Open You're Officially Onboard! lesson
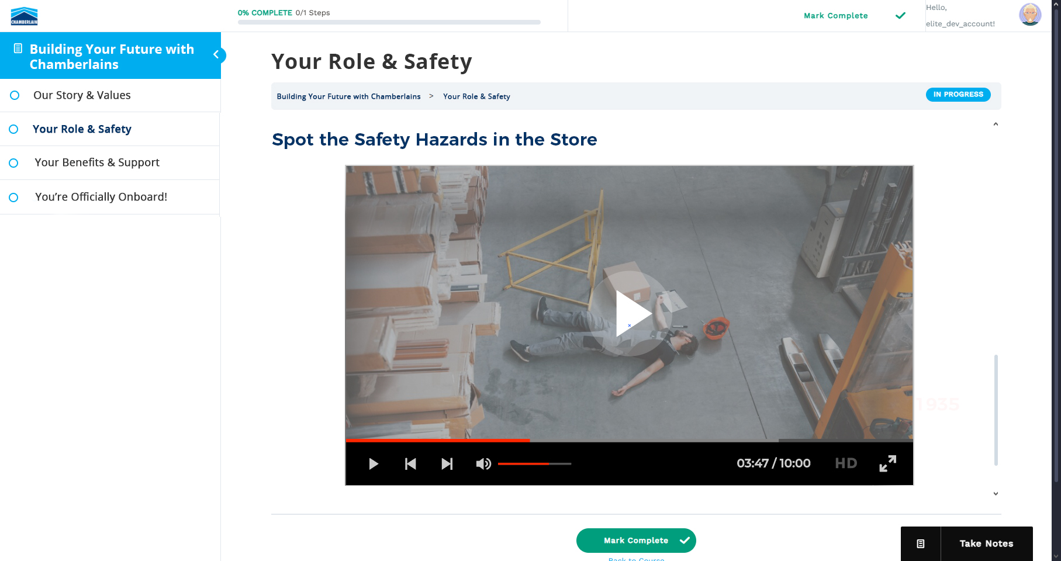Image resolution: width=1061 pixels, height=561 pixels. tap(101, 197)
